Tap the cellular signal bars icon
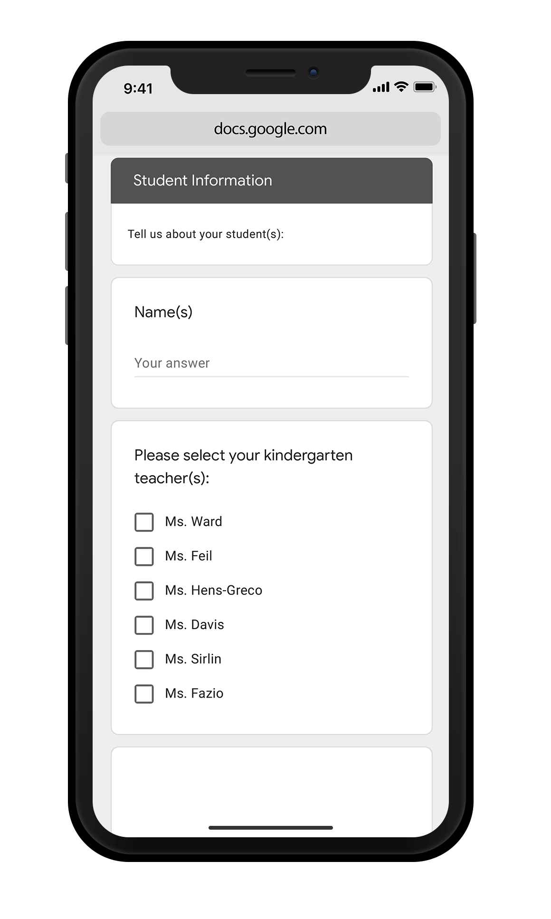 click(x=381, y=87)
